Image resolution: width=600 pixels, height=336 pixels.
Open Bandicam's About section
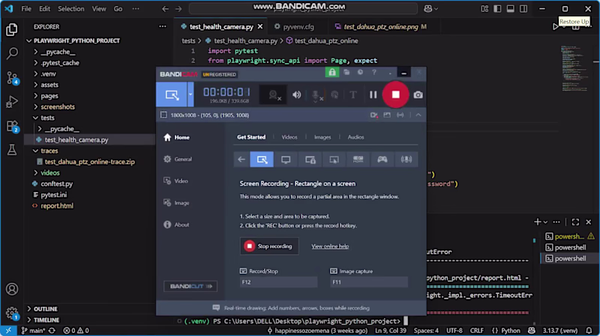pyautogui.click(x=177, y=225)
